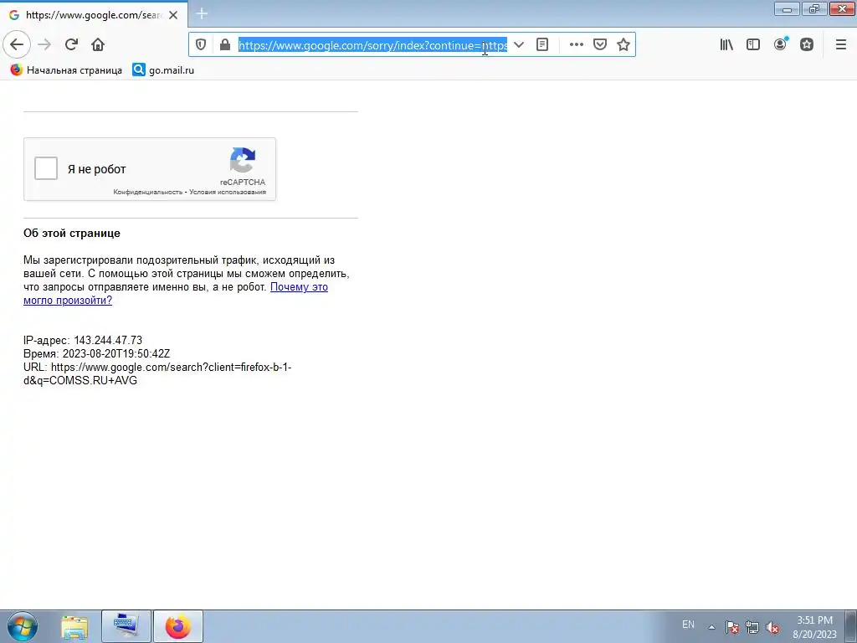This screenshot has height=643, width=857.
Task: Restore down the Firefox window
Action: click(814, 9)
